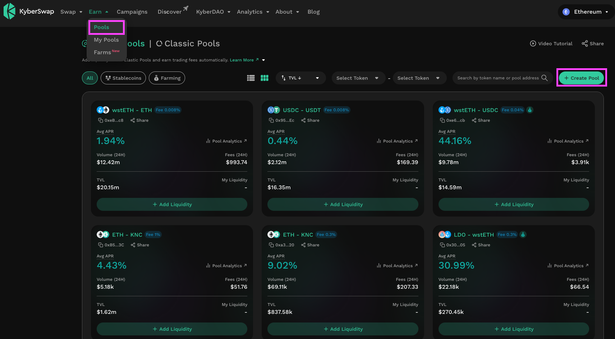Open Pool Analytics for USDC - USDT
The height and width of the screenshot is (339, 615).
pyautogui.click(x=397, y=141)
